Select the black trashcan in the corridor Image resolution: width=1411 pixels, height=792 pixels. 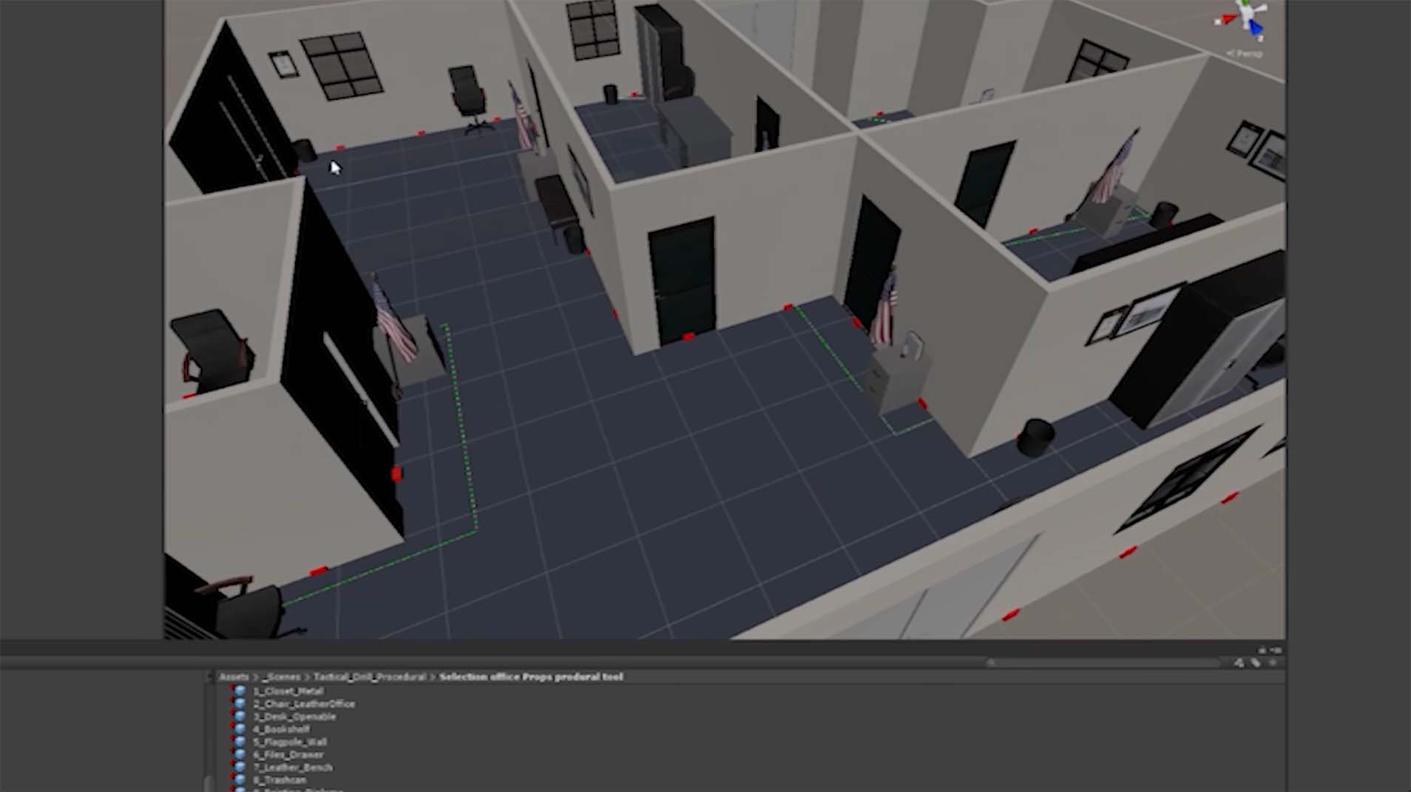point(1035,436)
